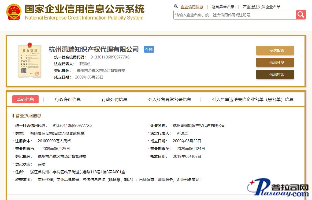Open the business license thumbnail image
The width and height of the screenshot is (312, 200).
point(29,61)
